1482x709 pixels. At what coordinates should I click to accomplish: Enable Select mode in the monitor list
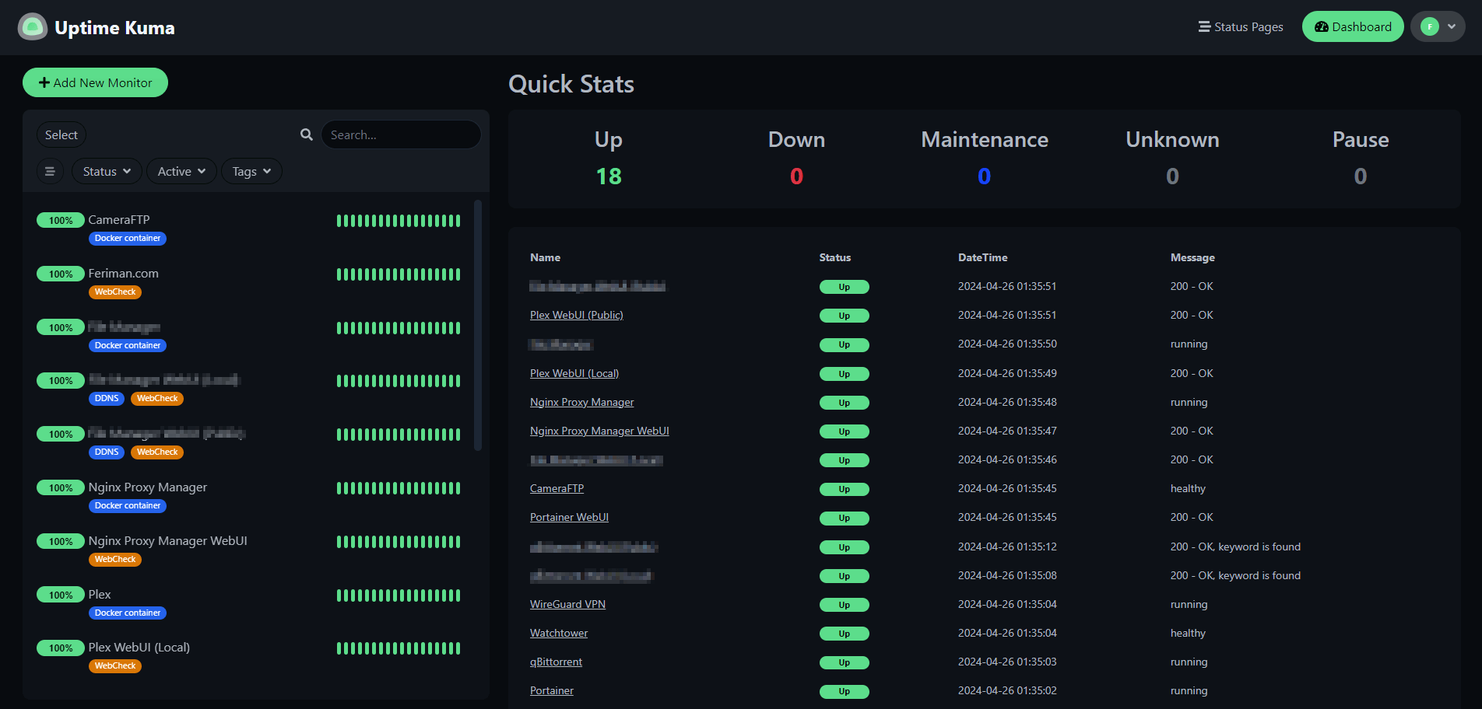pyautogui.click(x=61, y=134)
